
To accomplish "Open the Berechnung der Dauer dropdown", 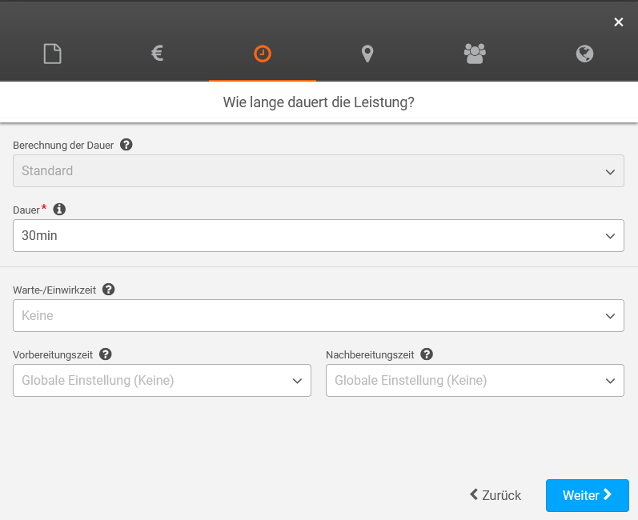I will point(319,171).
